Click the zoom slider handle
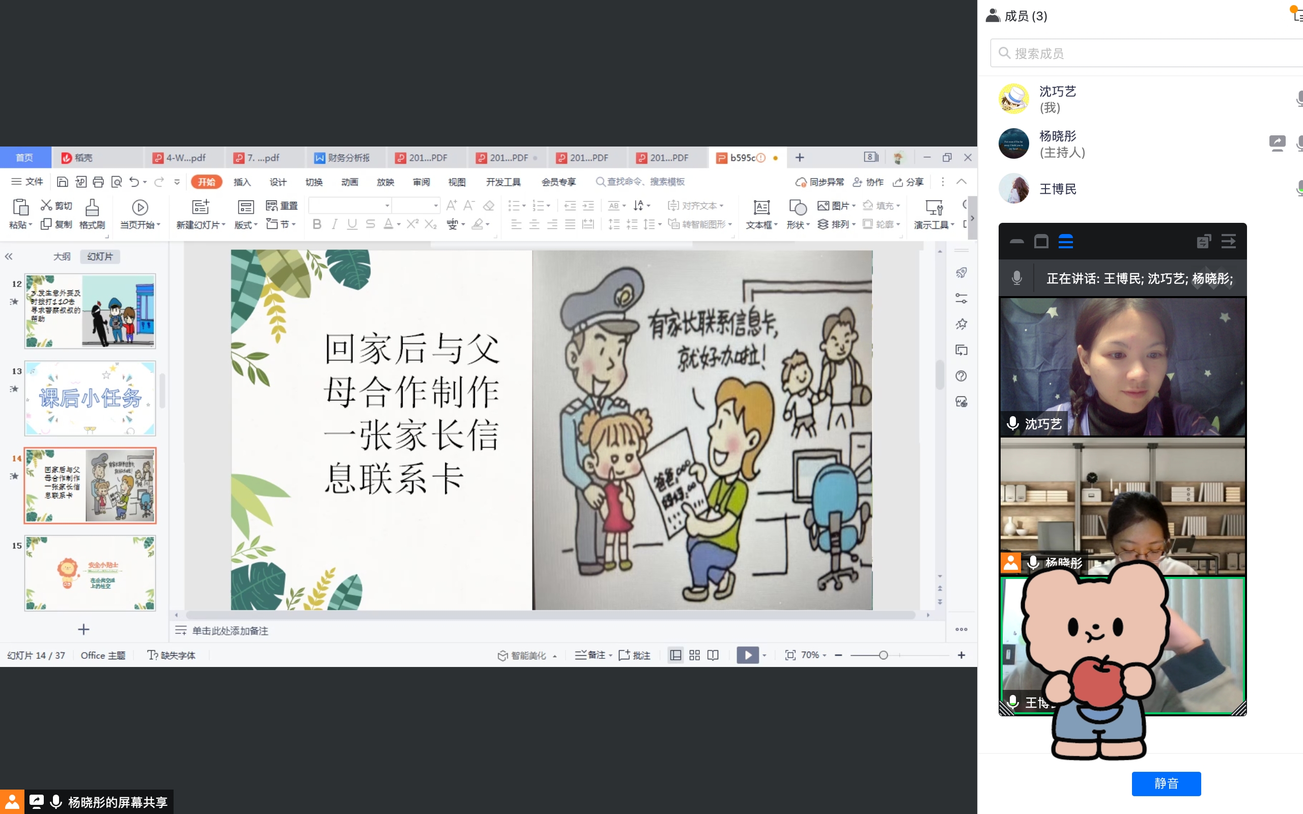The height and width of the screenshot is (814, 1303). click(x=883, y=655)
